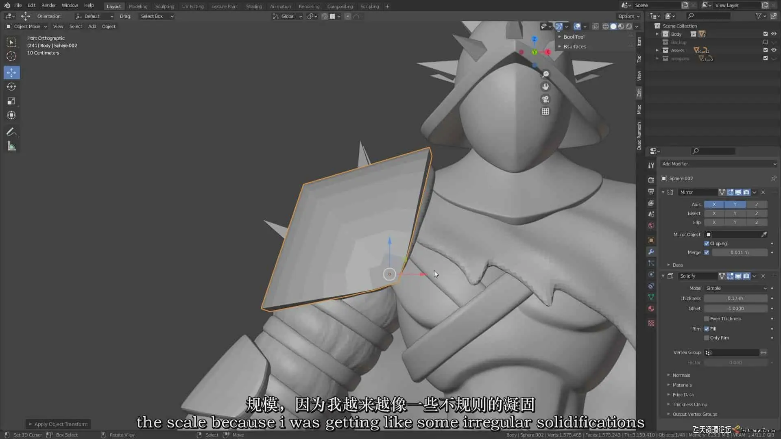Viewport: 781px width, 439px height.
Task: Expand the Thickness Clamp section
Action: coord(689,404)
